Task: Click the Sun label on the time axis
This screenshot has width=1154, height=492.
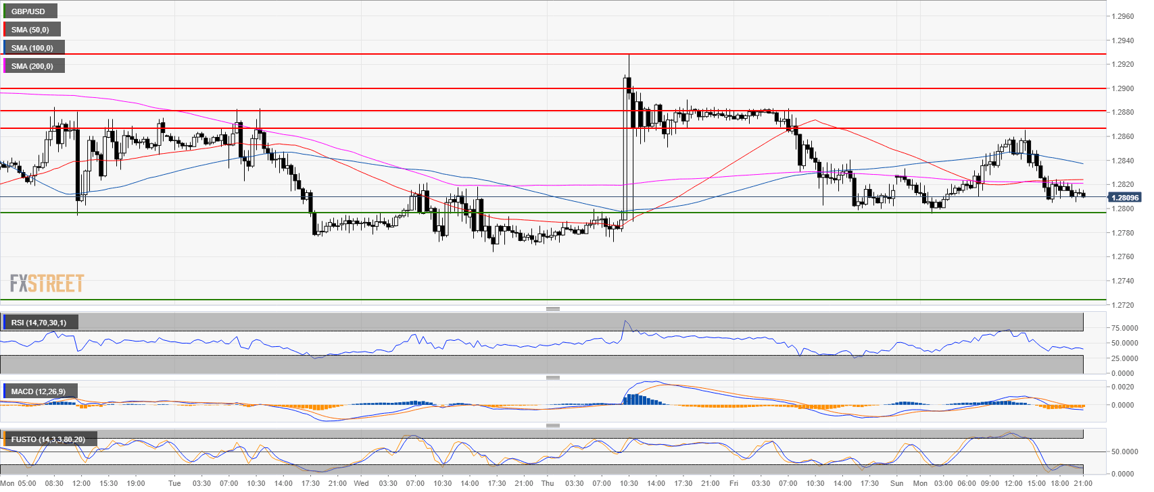Action: click(896, 483)
